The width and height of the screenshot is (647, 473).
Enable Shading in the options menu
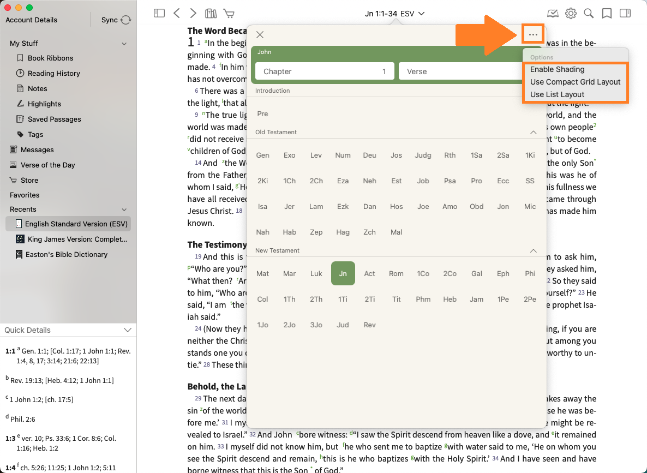tap(557, 69)
